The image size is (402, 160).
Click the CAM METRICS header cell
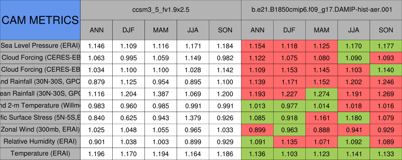(40, 20)
